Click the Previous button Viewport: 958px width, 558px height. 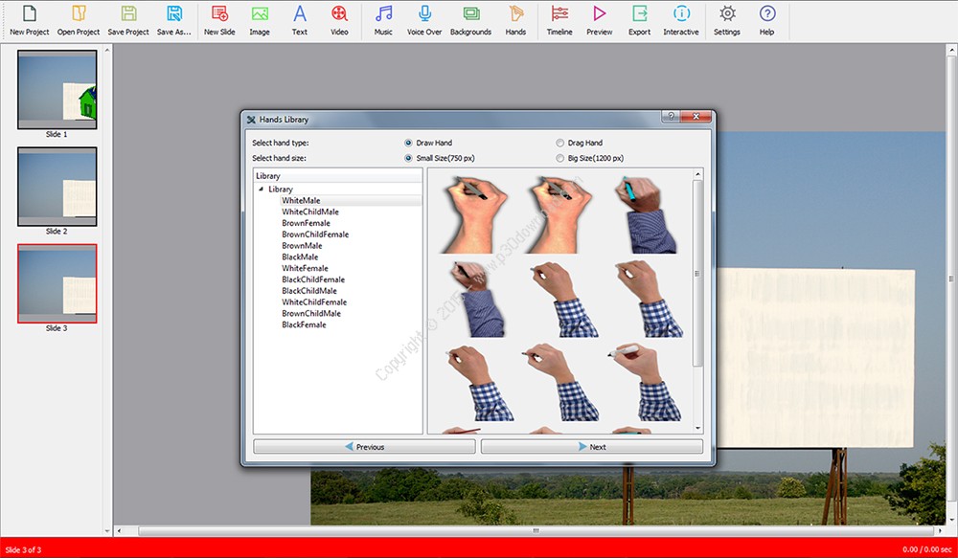364,447
